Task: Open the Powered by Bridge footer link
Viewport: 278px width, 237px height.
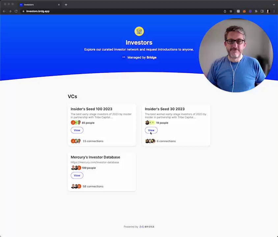Action: pyautogui.click(x=139, y=226)
